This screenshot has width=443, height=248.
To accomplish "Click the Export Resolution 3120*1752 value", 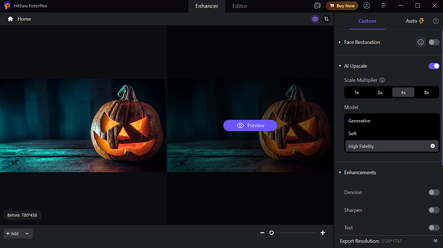I will click(x=391, y=241).
